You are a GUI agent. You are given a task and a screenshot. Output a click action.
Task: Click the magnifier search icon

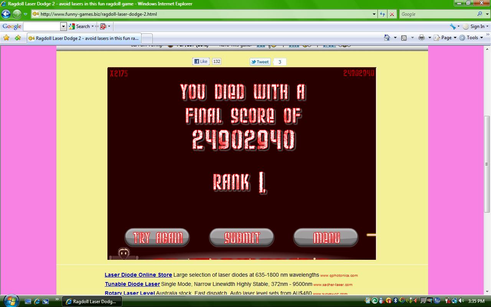pos(479,14)
